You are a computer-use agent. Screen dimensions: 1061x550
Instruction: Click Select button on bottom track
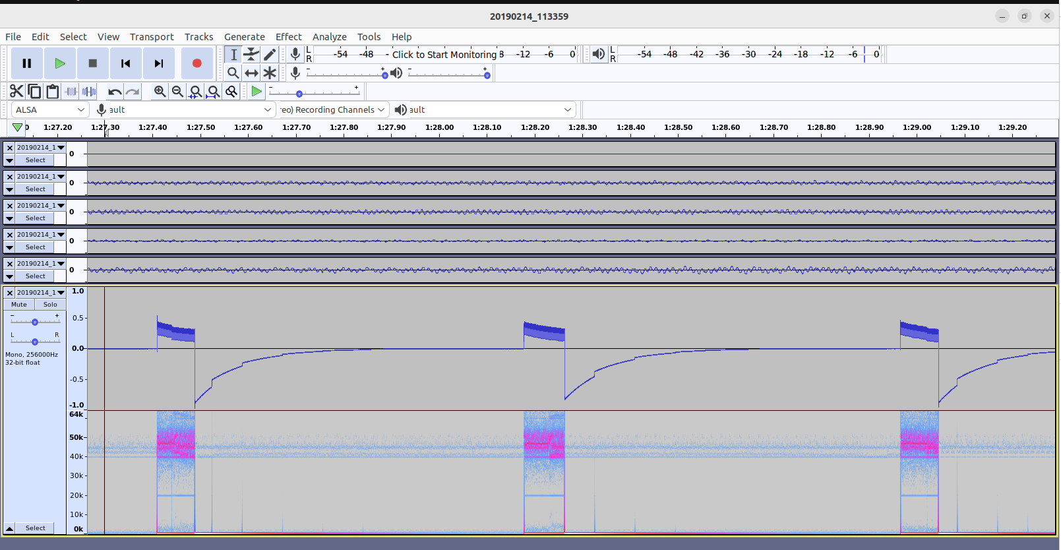pos(36,528)
